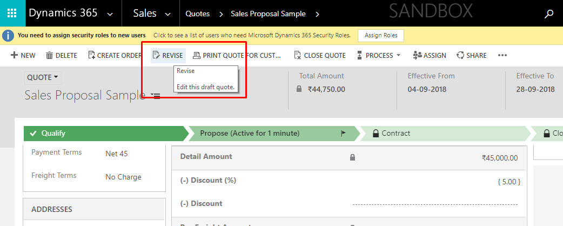The height and width of the screenshot is (226, 563).
Task: Click the info icon in the notification bar
Action: click(x=8, y=35)
